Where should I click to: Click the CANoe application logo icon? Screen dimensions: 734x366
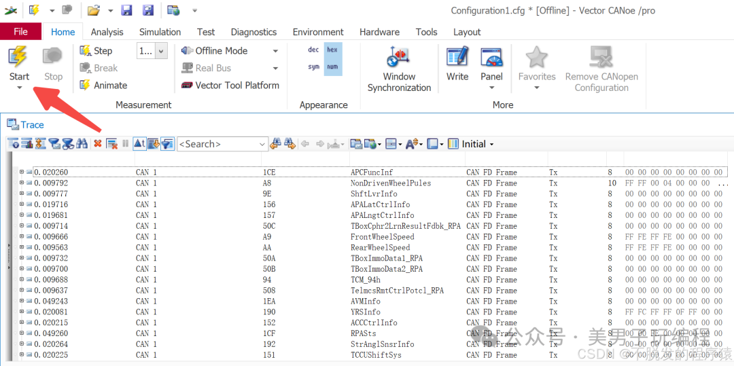click(x=11, y=10)
